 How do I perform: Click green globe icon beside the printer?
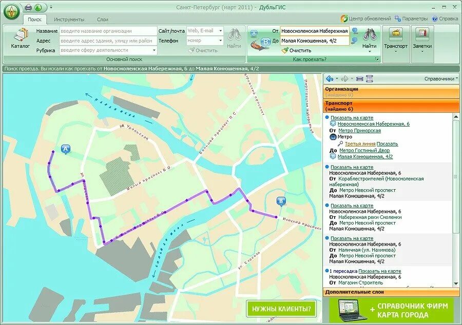(37, 7)
